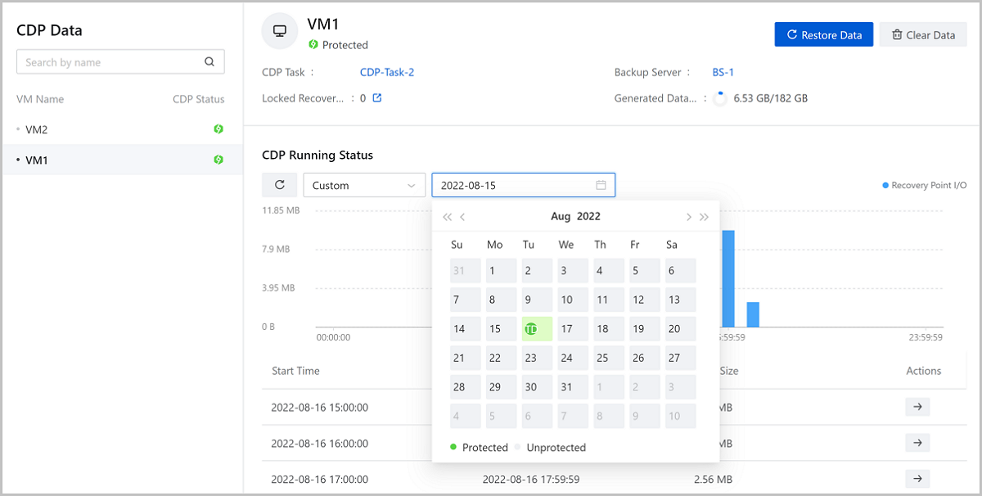Click the search magnifier icon
Screen dimensions: 982x496
[209, 61]
